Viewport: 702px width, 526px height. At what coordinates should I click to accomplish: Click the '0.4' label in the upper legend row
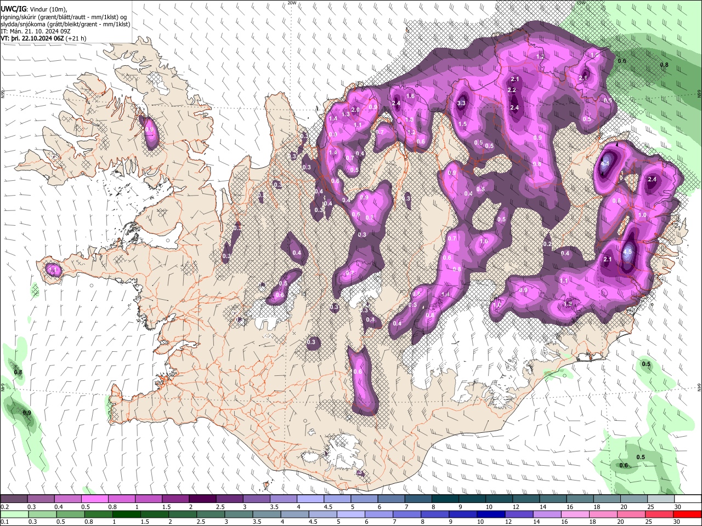click(x=59, y=507)
